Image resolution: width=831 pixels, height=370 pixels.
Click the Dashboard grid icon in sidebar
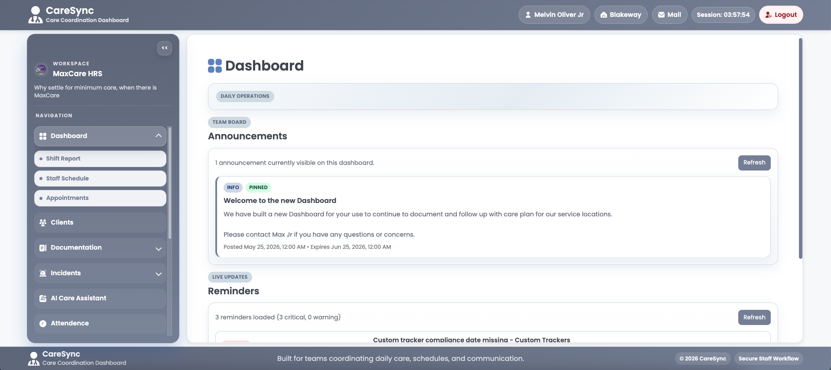click(43, 136)
